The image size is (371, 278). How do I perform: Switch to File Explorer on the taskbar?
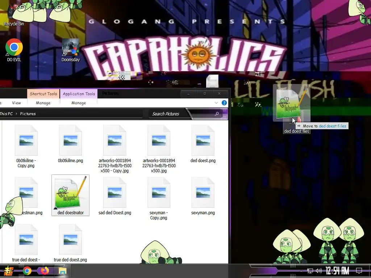coord(62,271)
